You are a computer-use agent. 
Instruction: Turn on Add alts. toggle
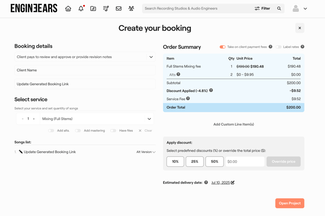pyautogui.click(x=51, y=130)
